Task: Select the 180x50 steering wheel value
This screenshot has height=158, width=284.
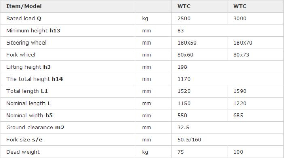Action: click(187, 43)
